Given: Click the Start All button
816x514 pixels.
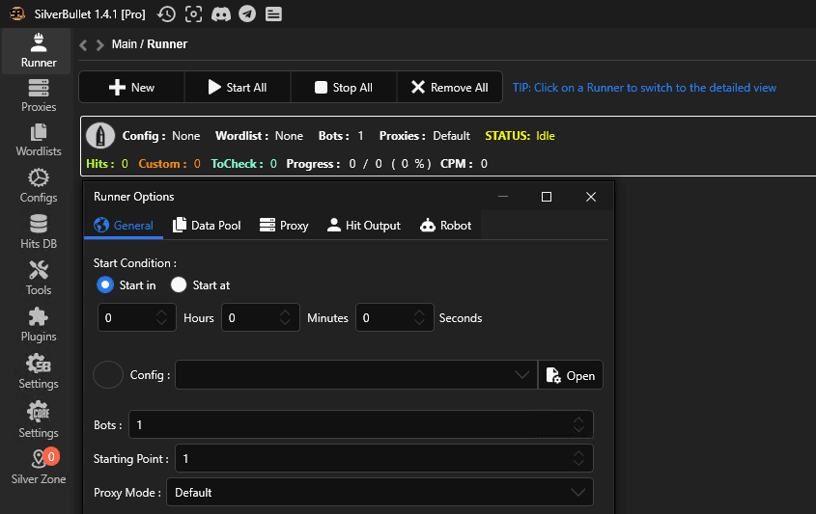Looking at the screenshot, I should (238, 88).
